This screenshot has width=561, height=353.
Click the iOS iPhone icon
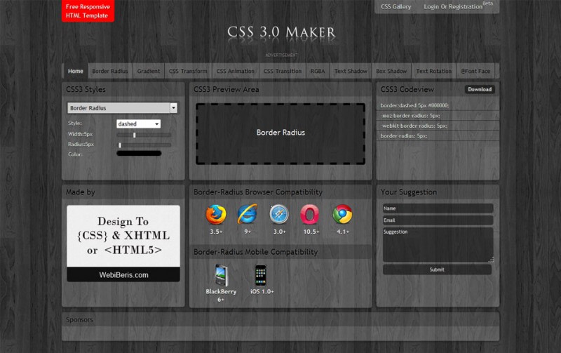tap(262, 274)
